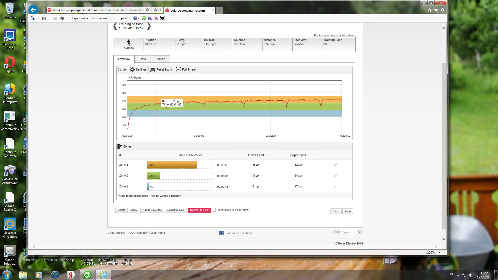The height and width of the screenshot is (280, 498).
Task: Click the Facebook icon in the footer
Action: coord(222,233)
